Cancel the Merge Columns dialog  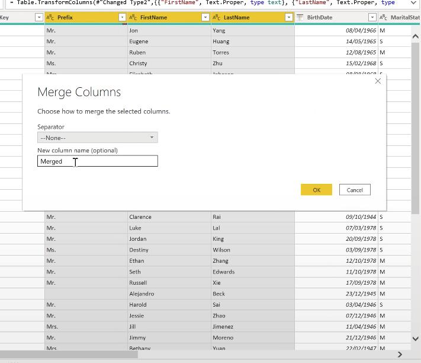tap(355, 190)
